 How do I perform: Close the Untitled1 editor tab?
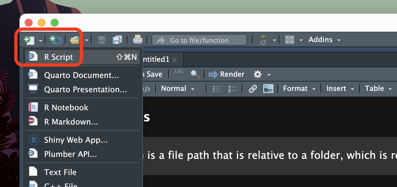(174, 60)
